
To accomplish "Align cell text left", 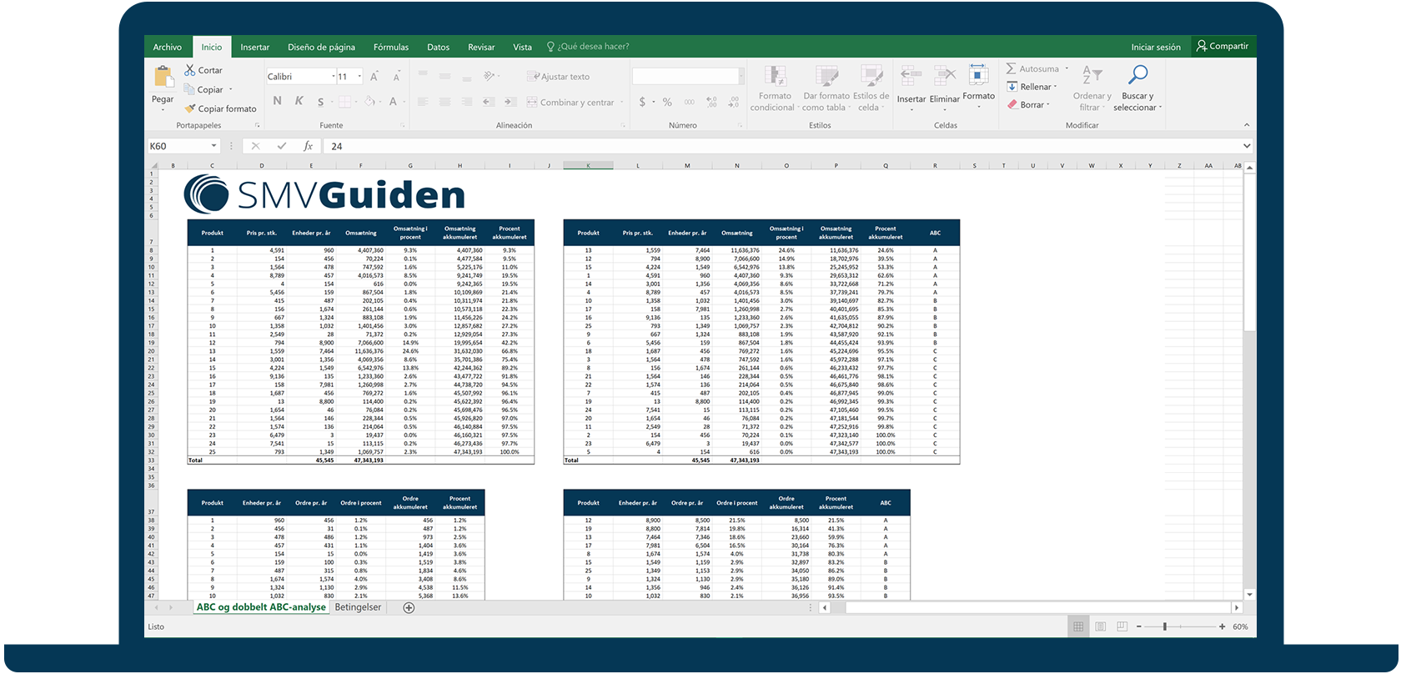I will point(423,102).
